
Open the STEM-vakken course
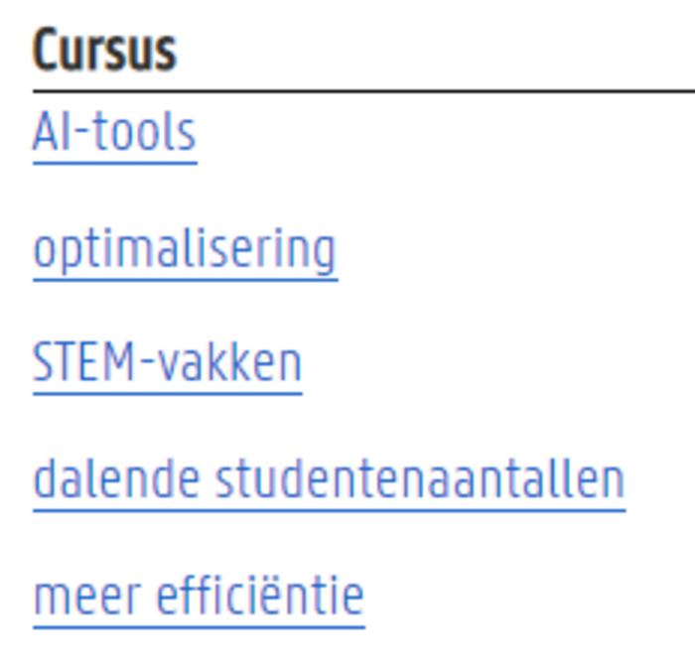[x=168, y=363]
